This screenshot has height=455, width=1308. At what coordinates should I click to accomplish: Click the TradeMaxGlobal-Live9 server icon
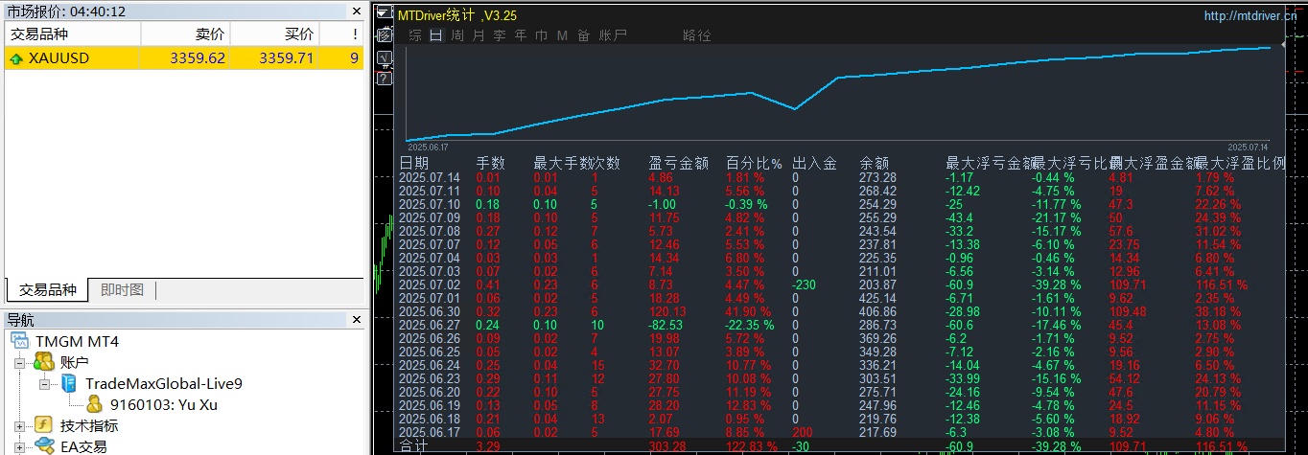(x=69, y=383)
